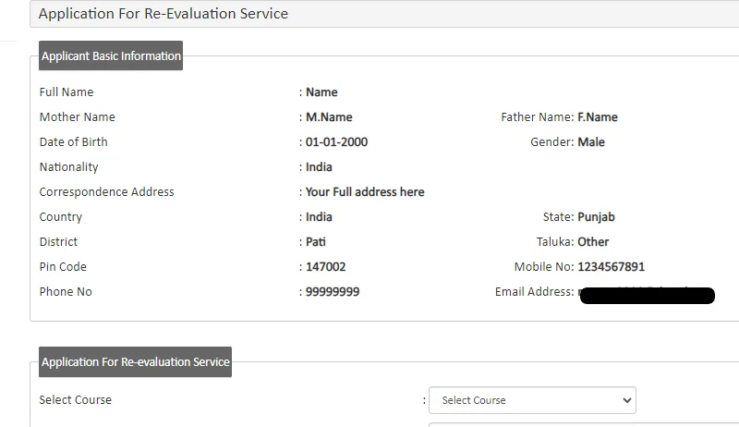Click the pin code 147002

(326, 267)
